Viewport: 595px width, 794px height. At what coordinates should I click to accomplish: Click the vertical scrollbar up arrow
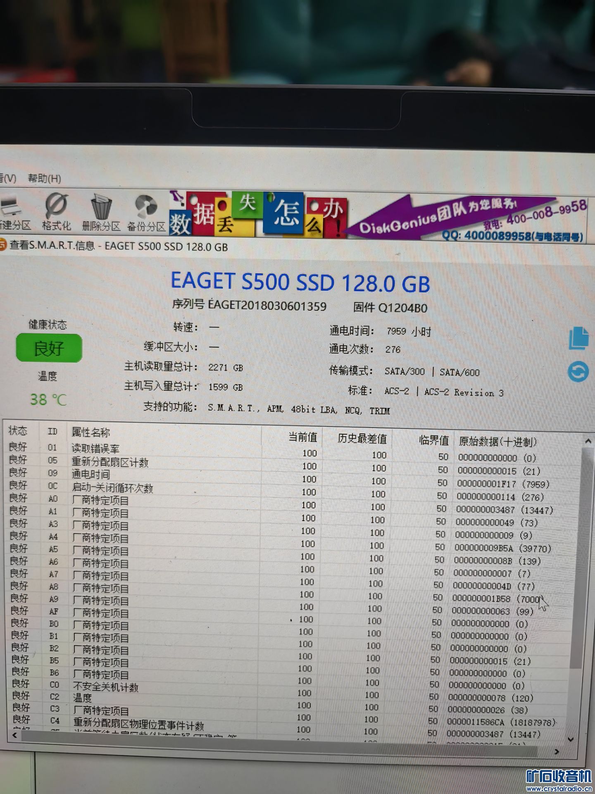pyautogui.click(x=588, y=442)
